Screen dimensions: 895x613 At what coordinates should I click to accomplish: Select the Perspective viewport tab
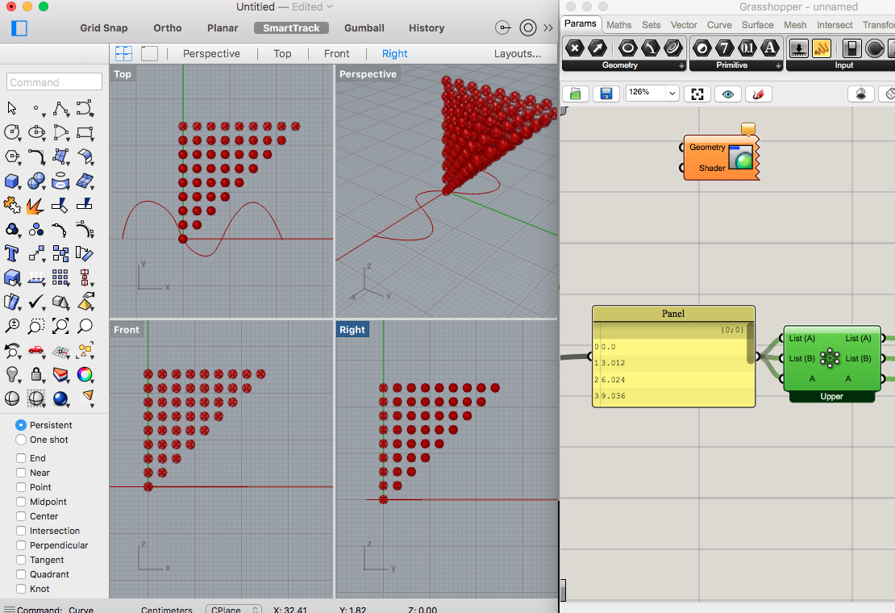point(211,54)
